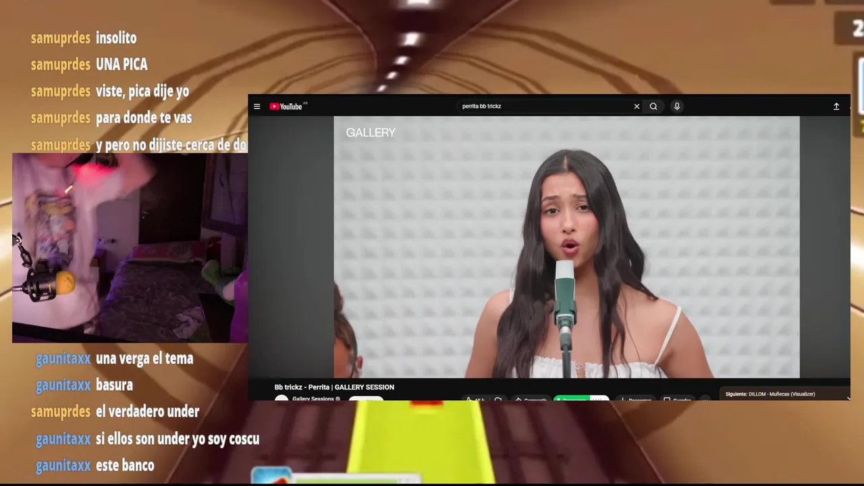Viewport: 864px width, 486px height.
Task: Click chat message 'para donde te vas'
Action: [x=144, y=117]
